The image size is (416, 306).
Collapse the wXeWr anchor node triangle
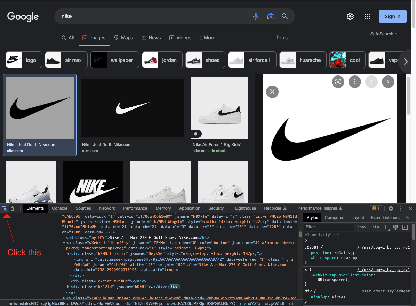coord(64,243)
